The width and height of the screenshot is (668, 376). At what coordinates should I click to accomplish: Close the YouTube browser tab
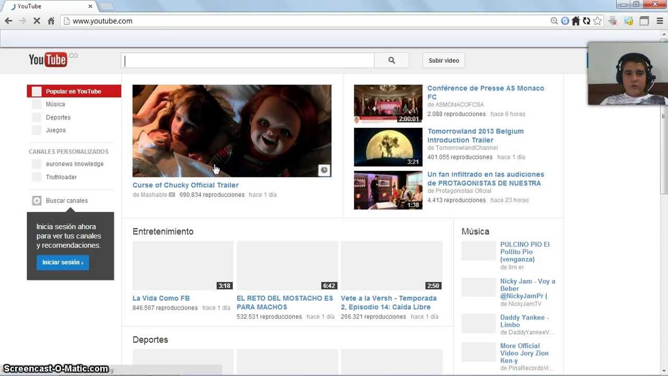90,6
